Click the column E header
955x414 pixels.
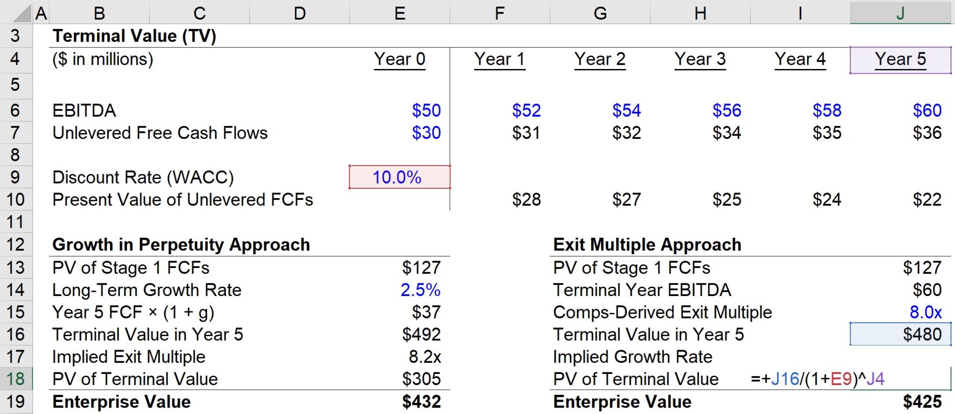tap(399, 13)
